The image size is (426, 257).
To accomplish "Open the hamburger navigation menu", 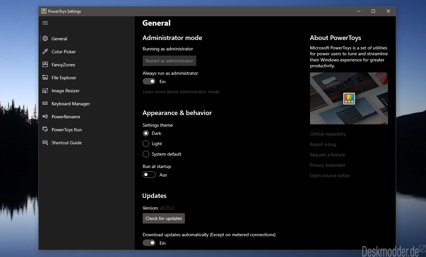I will pyautogui.click(x=45, y=23).
